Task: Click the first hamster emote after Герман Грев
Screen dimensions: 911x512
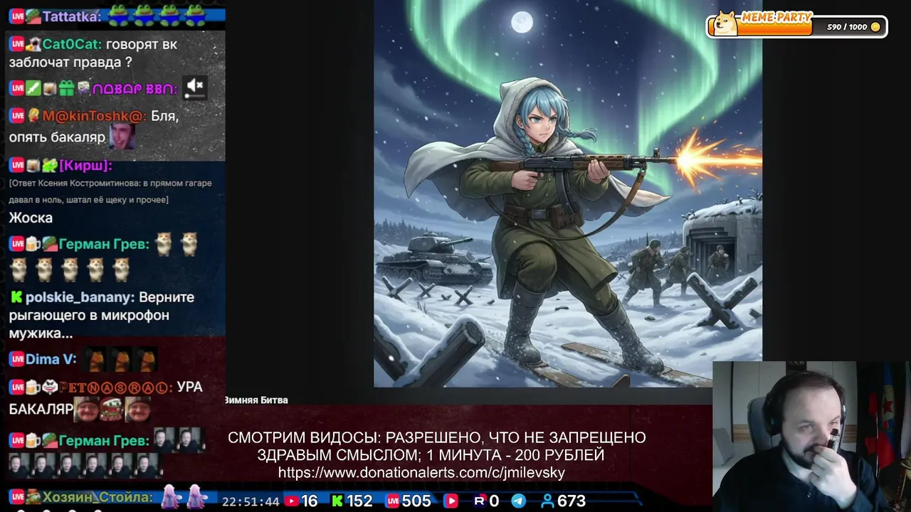Action: (164, 244)
